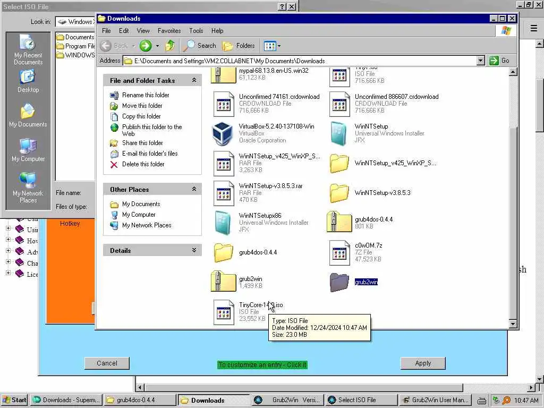
Task: Click the Cancel button in Grub2Win window
Action: (107, 363)
